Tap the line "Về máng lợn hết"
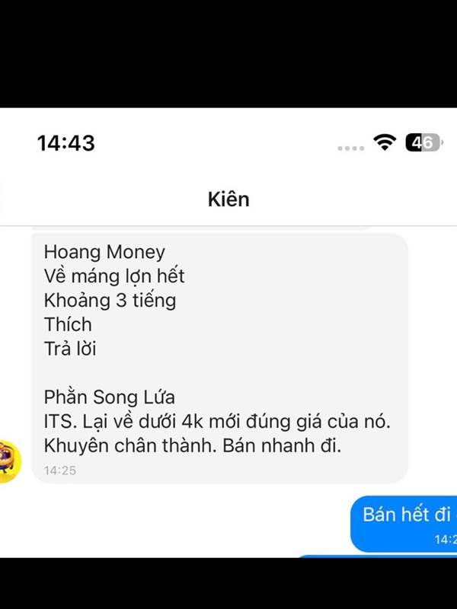457x609 pixels. (114, 276)
